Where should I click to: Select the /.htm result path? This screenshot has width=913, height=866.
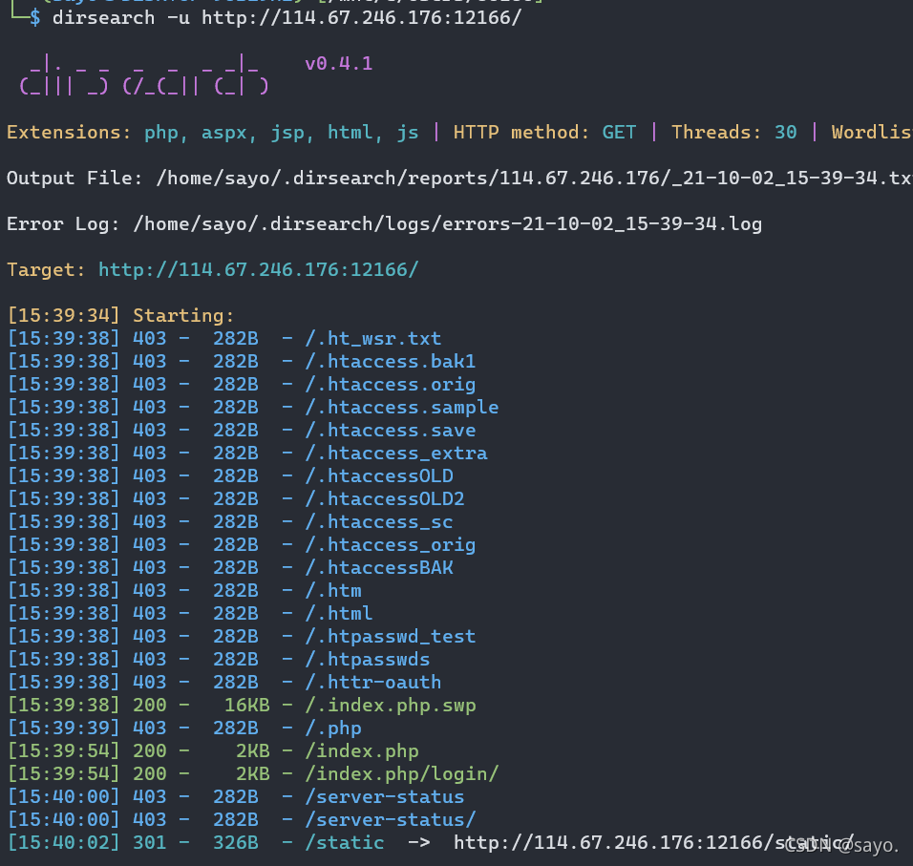pyautogui.click(x=333, y=591)
